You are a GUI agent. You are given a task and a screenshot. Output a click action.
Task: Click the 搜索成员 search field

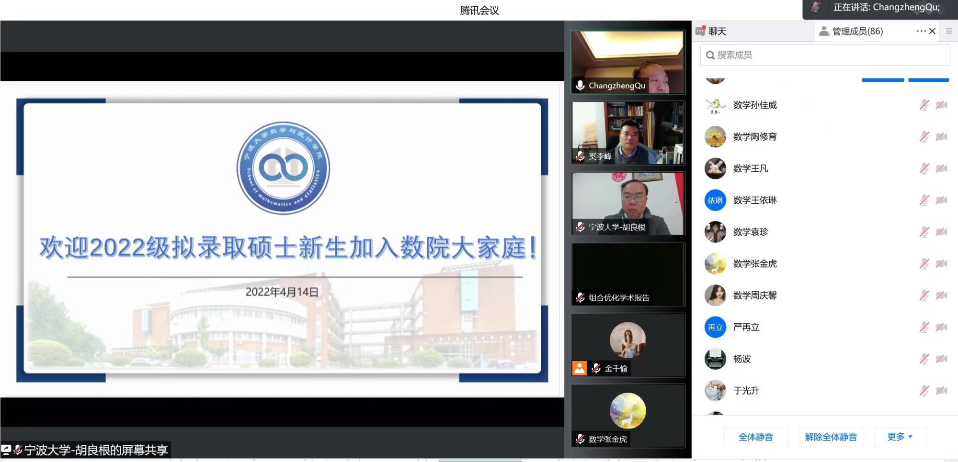(825, 55)
